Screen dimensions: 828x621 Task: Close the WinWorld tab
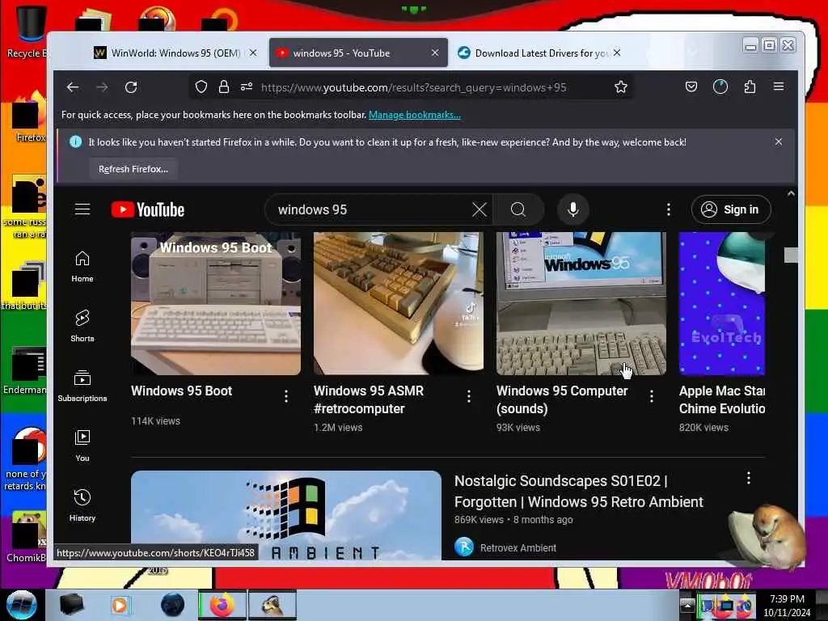(253, 53)
